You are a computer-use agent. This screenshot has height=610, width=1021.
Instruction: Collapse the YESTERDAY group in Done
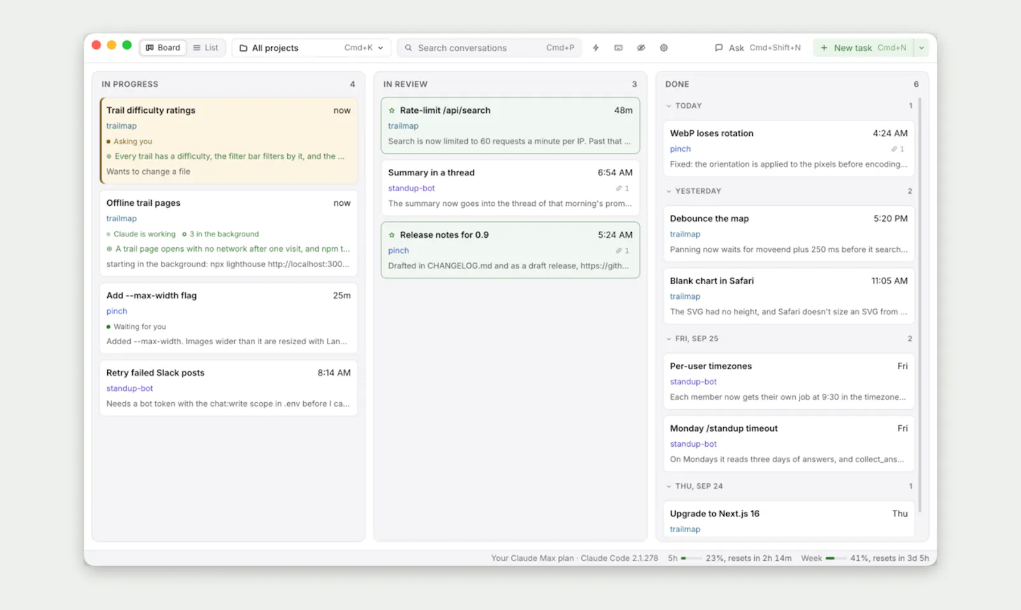coord(669,191)
